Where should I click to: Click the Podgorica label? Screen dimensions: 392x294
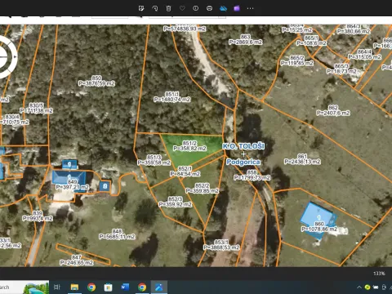tap(243, 162)
